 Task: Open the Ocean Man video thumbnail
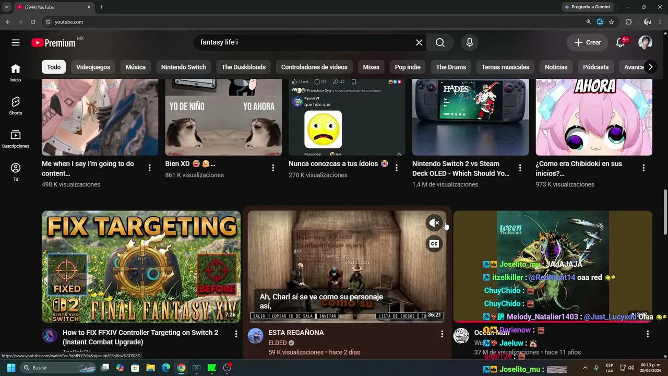click(x=553, y=266)
